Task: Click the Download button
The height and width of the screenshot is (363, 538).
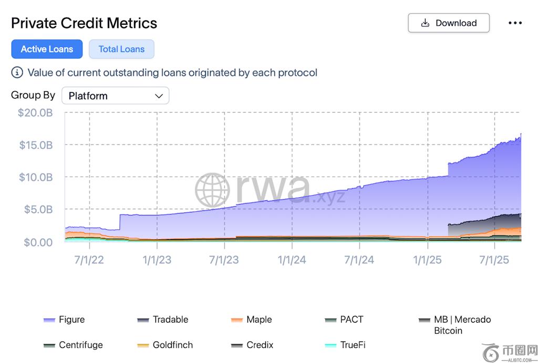Action: [449, 23]
